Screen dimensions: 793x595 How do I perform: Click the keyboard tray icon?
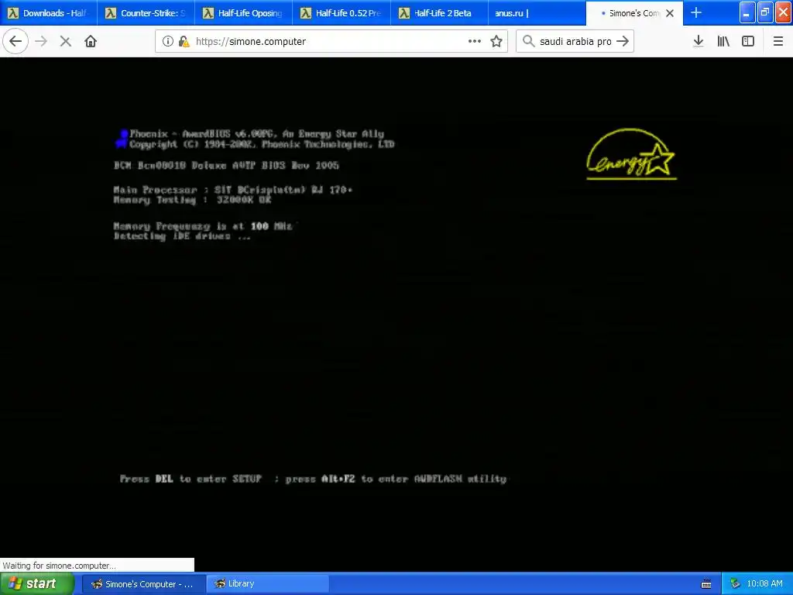[x=706, y=584]
